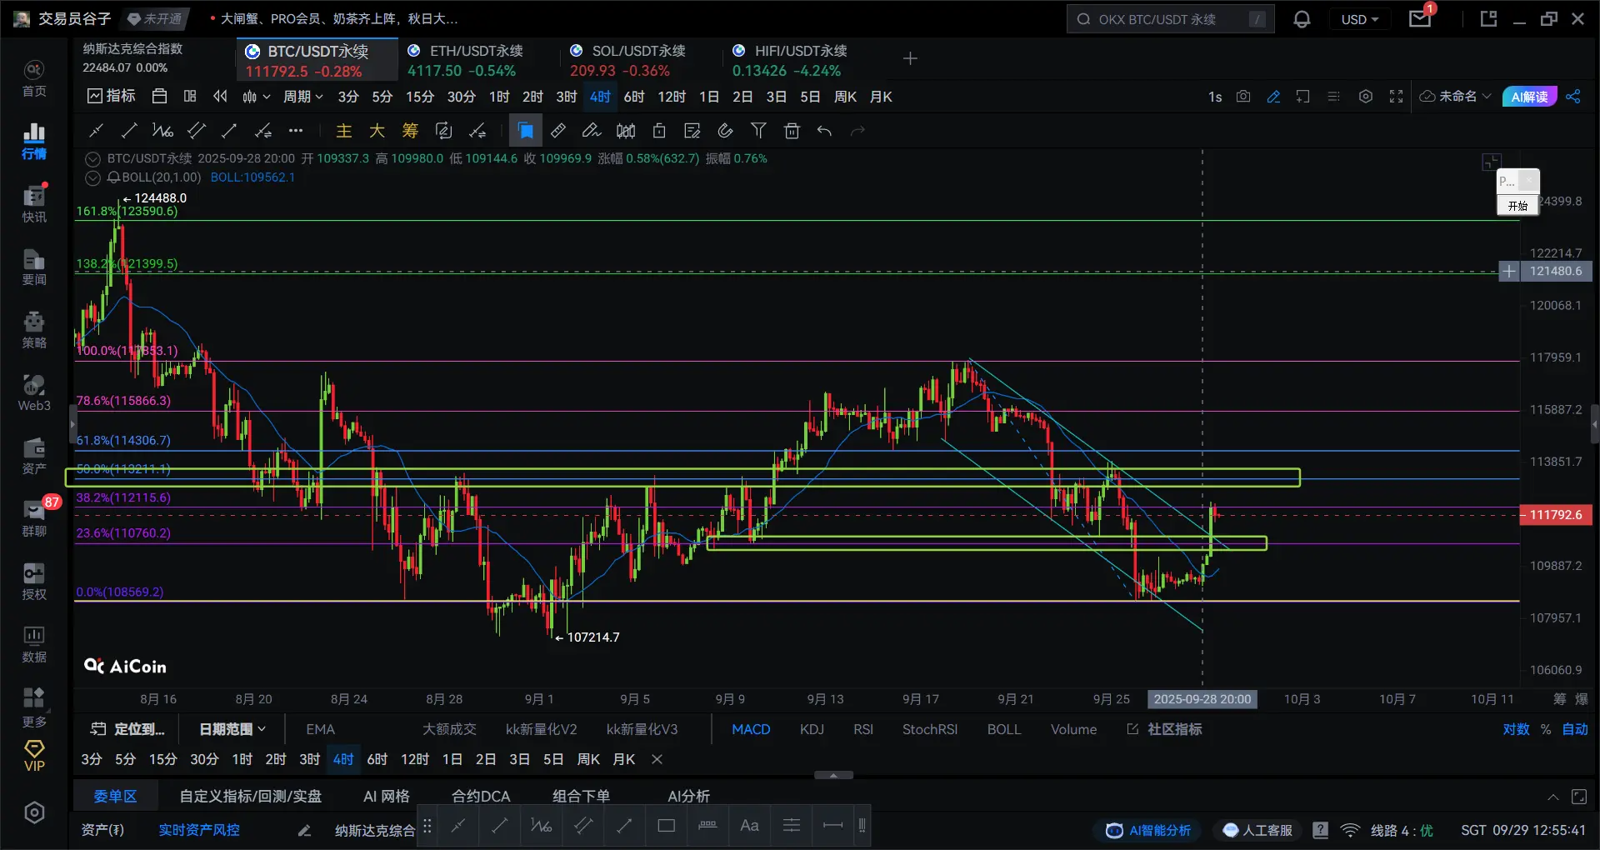Open AI智能分析 in status bar
Image resolution: width=1600 pixels, height=850 pixels.
click(1149, 830)
